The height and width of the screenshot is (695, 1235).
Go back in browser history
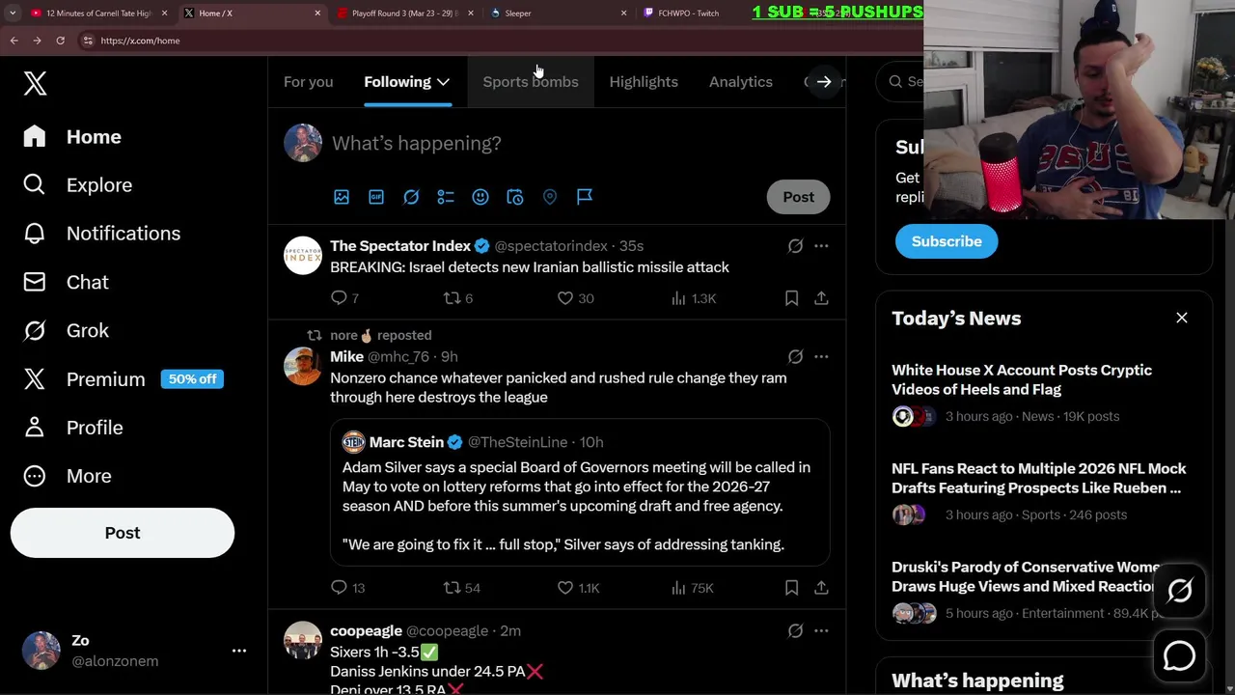pyautogui.click(x=14, y=41)
